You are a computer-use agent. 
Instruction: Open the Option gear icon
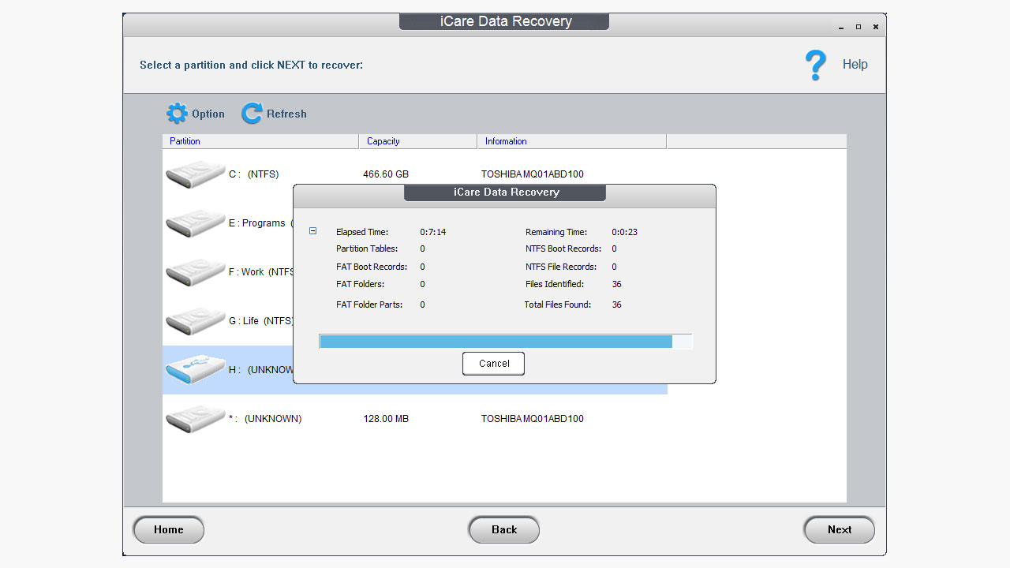(x=177, y=114)
